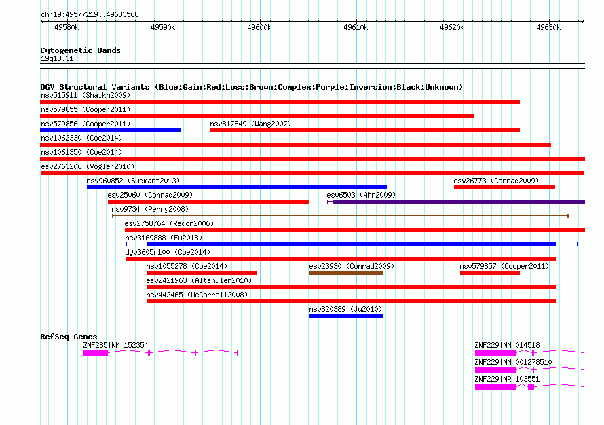
Task: Select the red bar of esv25060
Action: click(208, 202)
